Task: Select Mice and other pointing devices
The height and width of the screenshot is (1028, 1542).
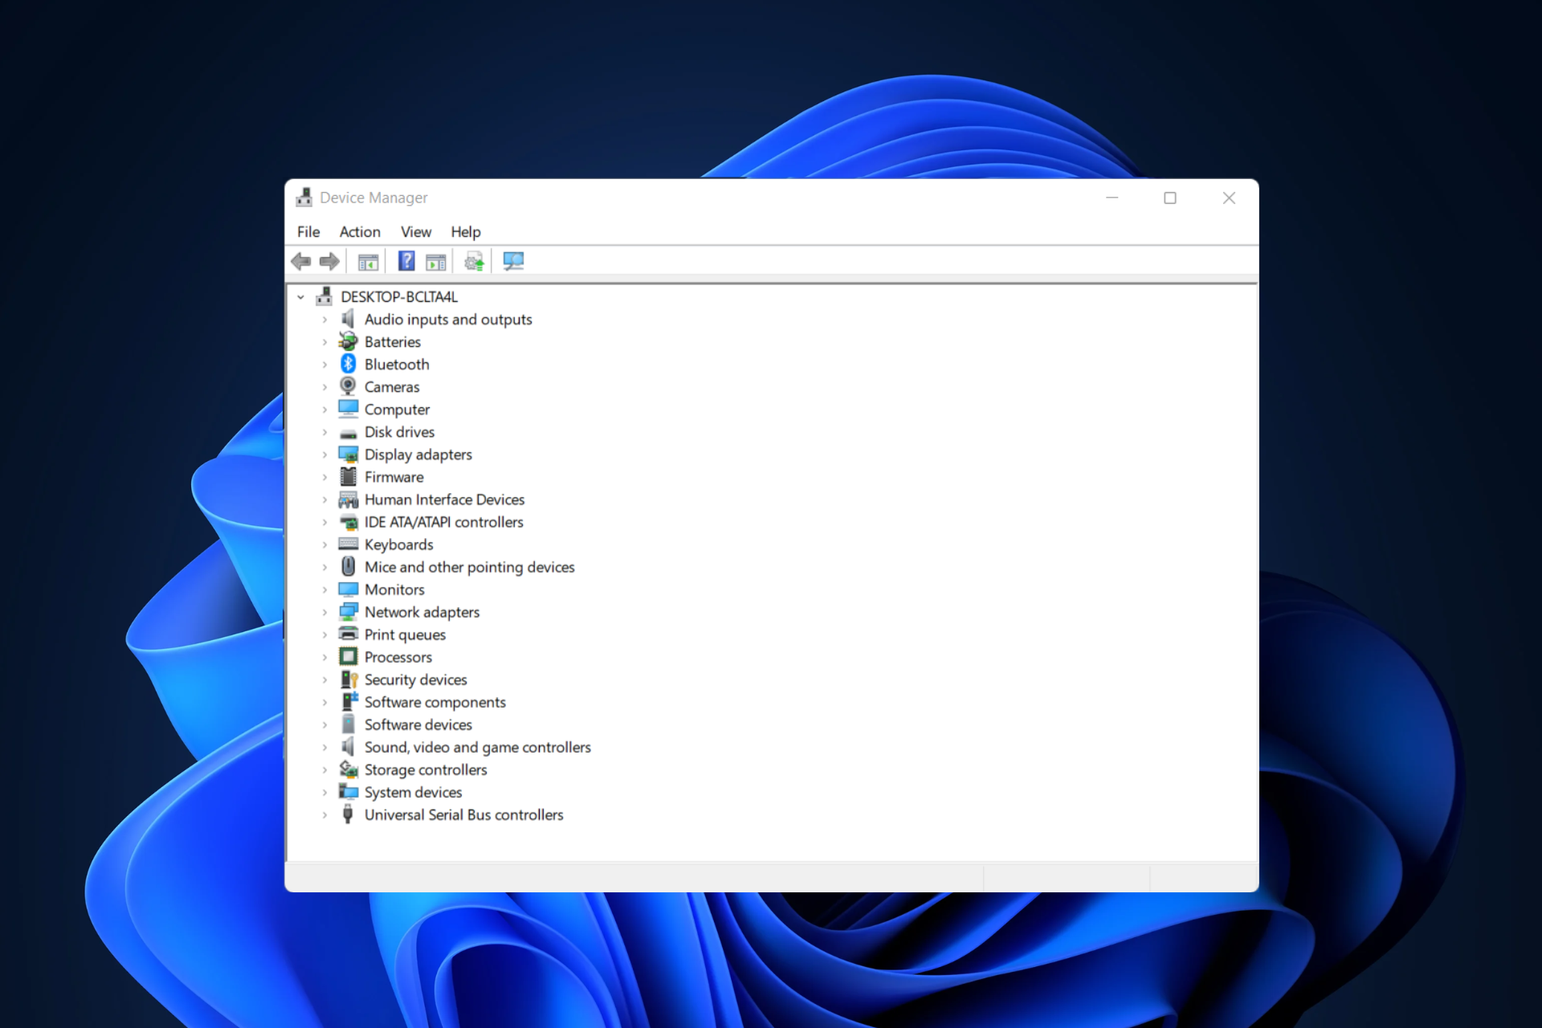Action: (469, 567)
